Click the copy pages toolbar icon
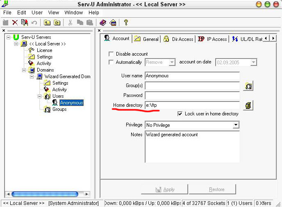 click(x=80, y=22)
